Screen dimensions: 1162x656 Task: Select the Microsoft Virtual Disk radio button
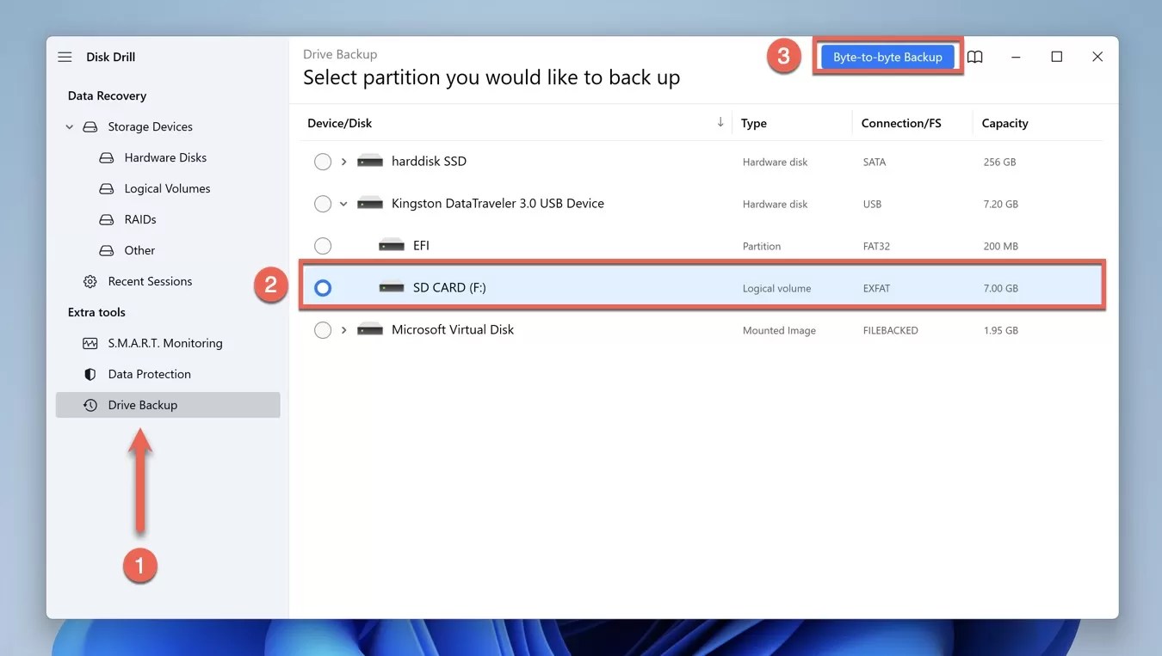[323, 329]
